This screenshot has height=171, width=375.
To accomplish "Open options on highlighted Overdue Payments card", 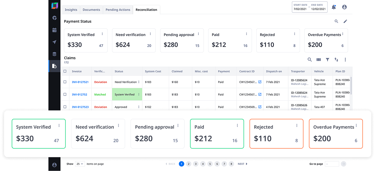I will (x=357, y=126).
